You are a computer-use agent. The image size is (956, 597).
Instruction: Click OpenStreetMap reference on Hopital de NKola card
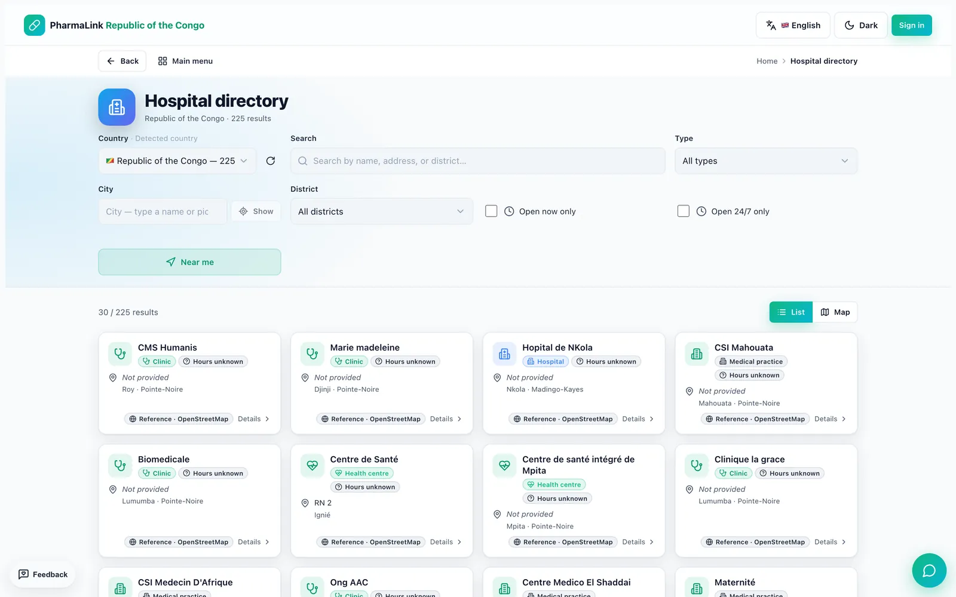[563, 419]
